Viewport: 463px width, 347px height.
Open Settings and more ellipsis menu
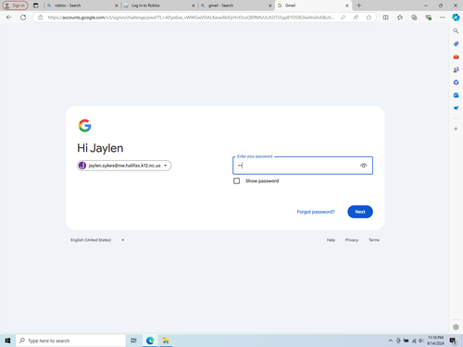443,18
